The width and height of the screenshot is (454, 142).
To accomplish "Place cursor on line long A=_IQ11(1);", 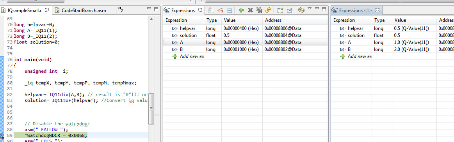I will 35,30.
